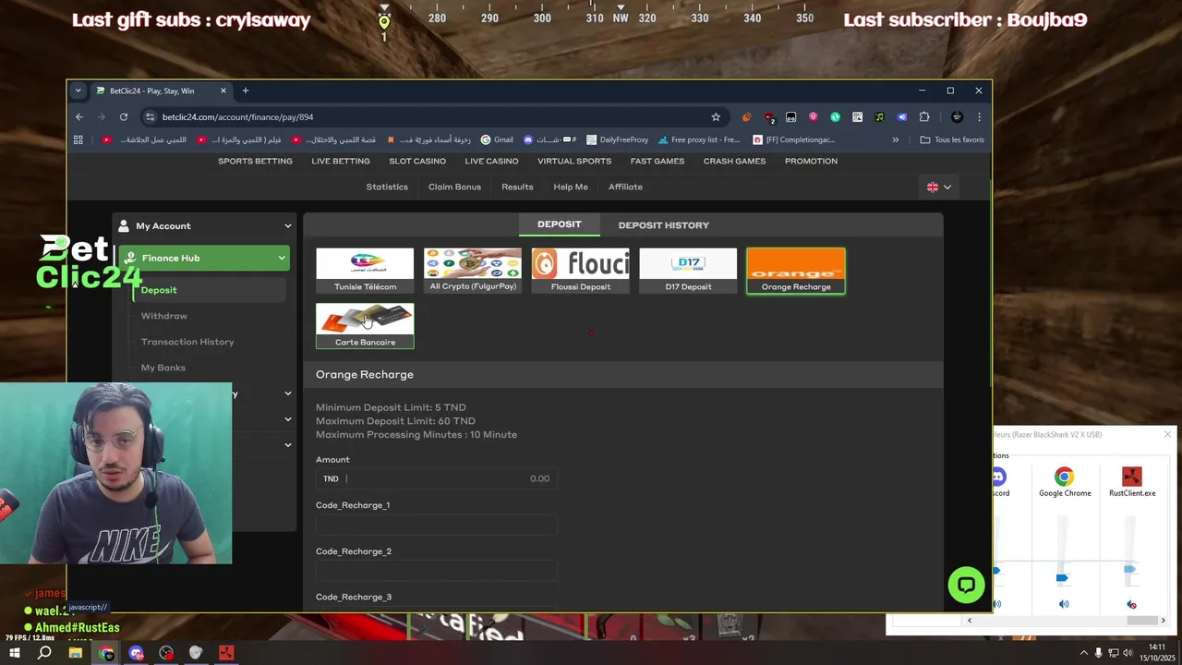Go to Live Casino
Screen dimensions: 1182x665
(491, 161)
